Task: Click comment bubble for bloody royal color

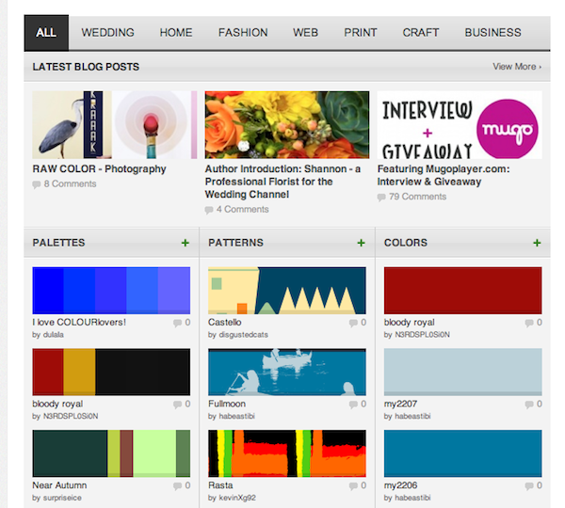Action: [x=527, y=323]
